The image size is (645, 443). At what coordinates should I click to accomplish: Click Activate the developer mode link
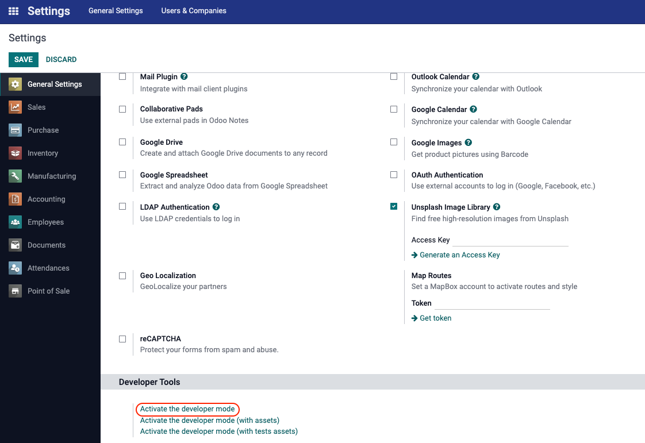[x=187, y=409]
